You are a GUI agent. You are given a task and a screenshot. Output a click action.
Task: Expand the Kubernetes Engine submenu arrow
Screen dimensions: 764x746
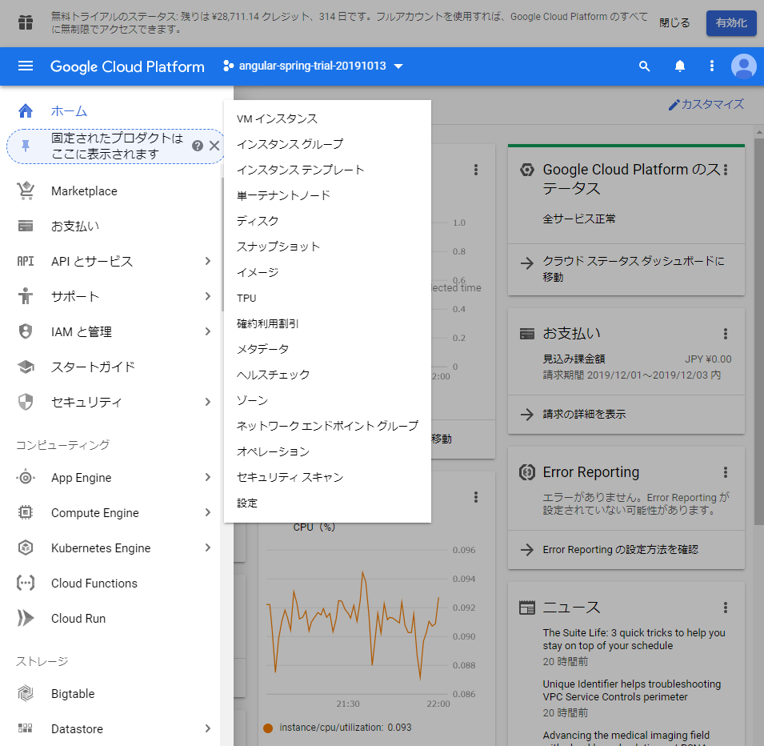tap(207, 547)
